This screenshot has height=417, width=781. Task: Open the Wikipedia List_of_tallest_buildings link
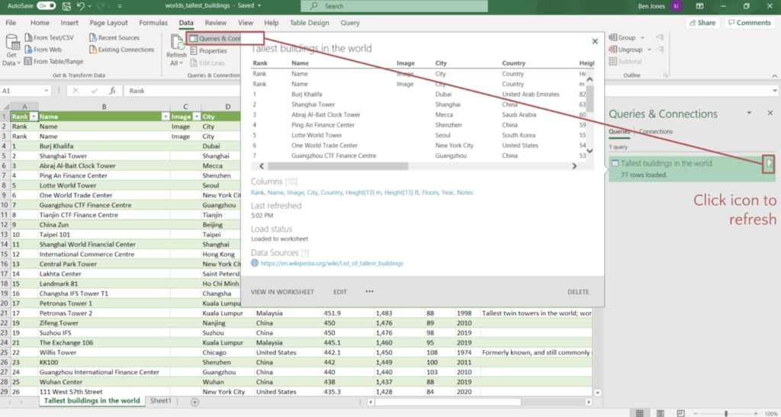332,263
